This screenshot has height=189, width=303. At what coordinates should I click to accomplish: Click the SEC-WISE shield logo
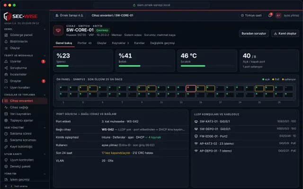[8, 17]
